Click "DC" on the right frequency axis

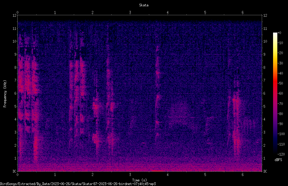(265, 171)
